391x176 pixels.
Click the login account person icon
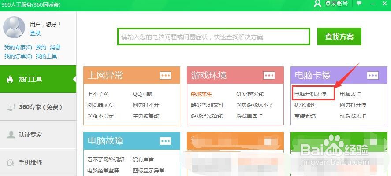[317, 4]
